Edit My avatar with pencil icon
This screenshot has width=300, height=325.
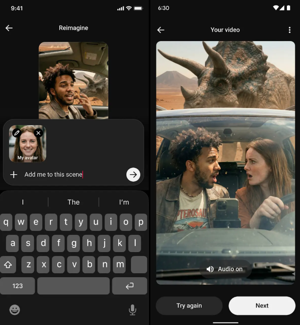[17, 133]
